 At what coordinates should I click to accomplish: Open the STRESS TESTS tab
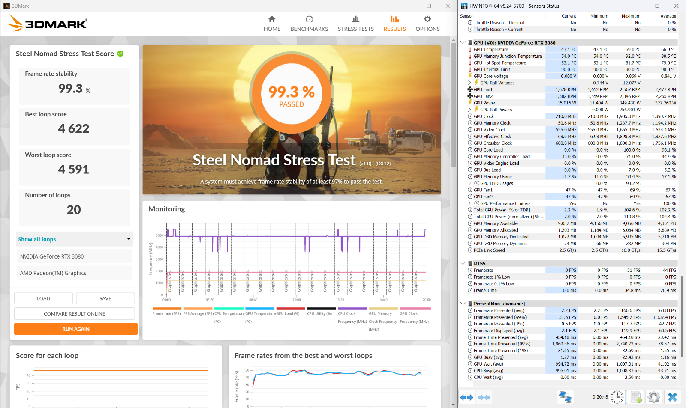coord(356,24)
